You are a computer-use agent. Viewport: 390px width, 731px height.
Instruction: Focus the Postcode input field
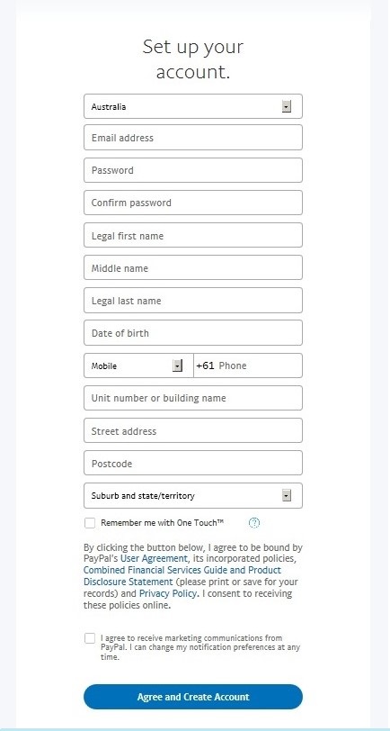[193, 463]
